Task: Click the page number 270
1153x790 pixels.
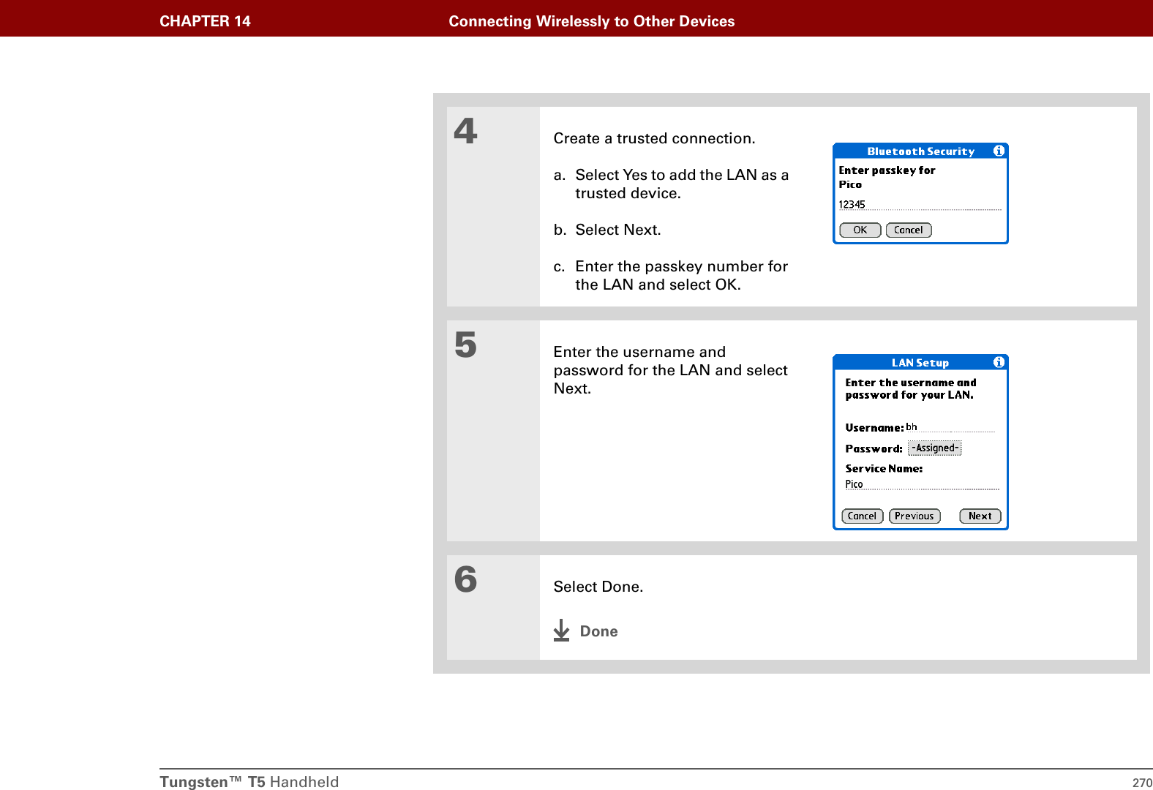Action: click(x=1142, y=783)
